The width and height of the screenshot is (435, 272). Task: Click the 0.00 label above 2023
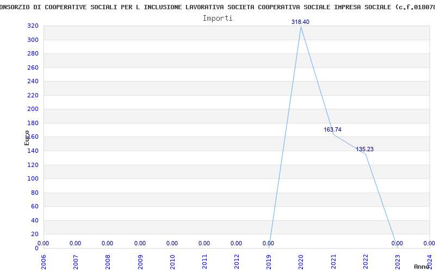click(397, 243)
